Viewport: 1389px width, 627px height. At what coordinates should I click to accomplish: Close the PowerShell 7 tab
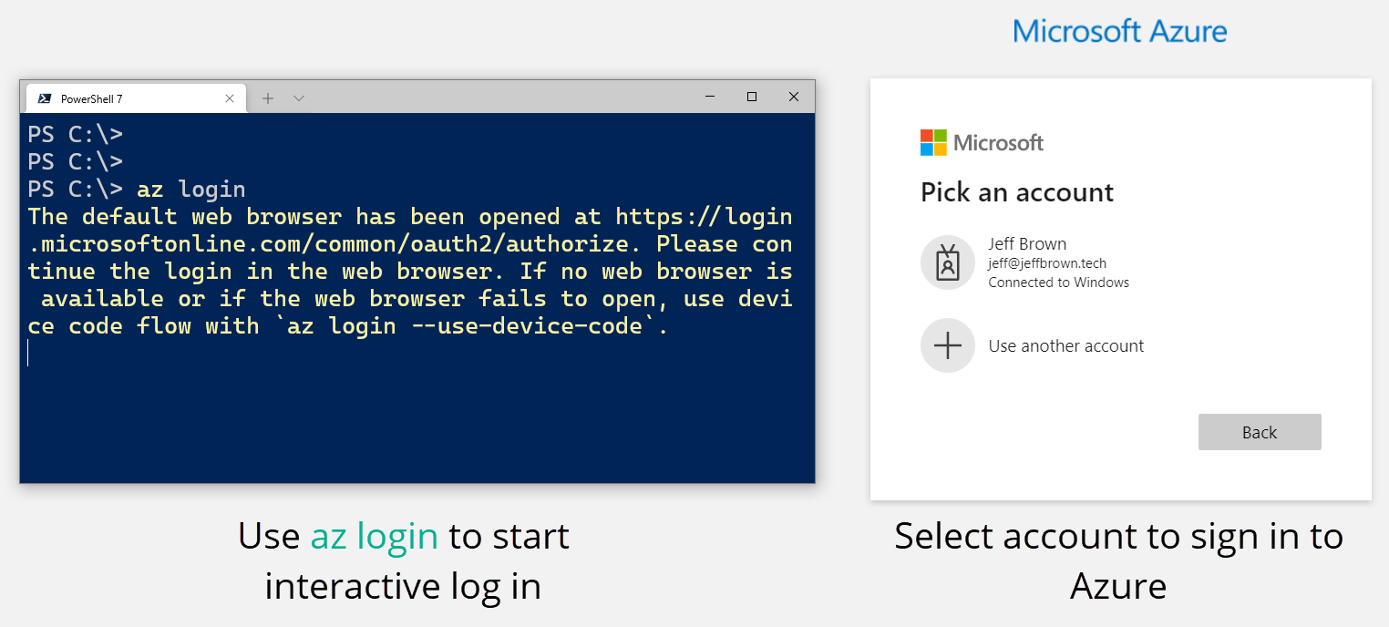(230, 98)
